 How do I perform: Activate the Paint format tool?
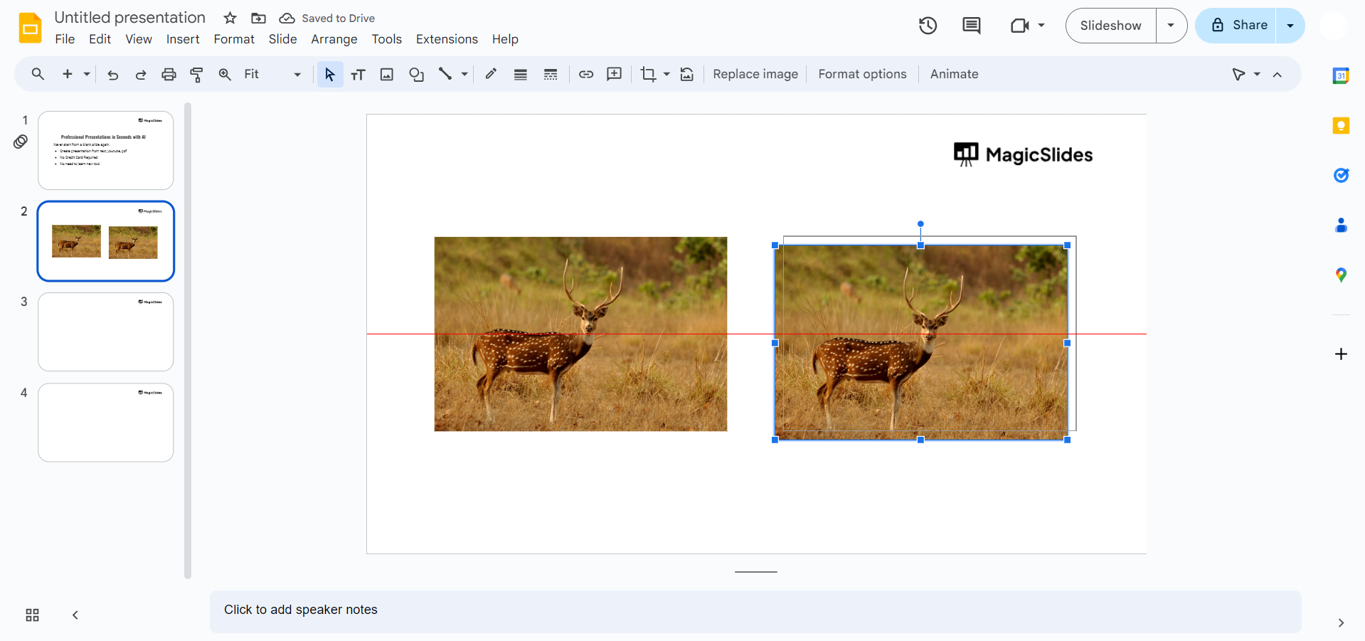click(196, 74)
